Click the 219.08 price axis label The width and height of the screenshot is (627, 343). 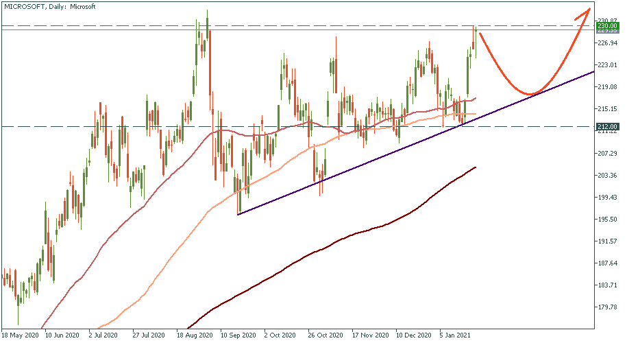click(x=608, y=87)
